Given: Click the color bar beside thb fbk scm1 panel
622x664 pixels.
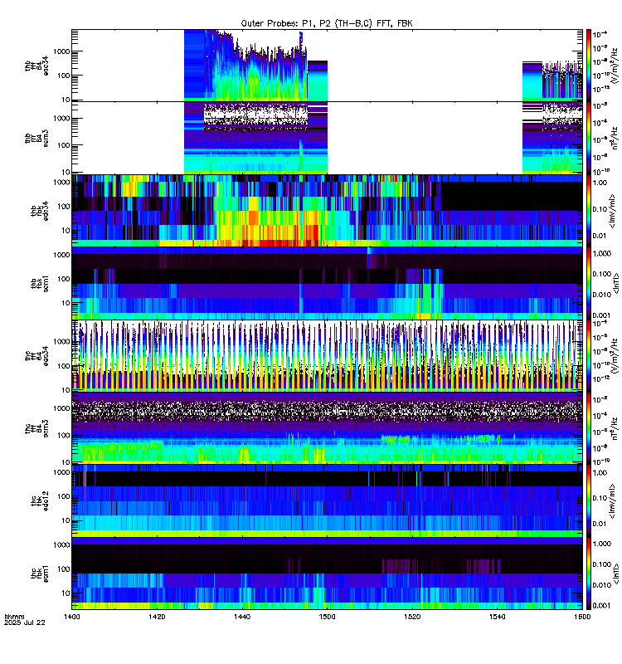Looking at the screenshot, I should [x=589, y=283].
